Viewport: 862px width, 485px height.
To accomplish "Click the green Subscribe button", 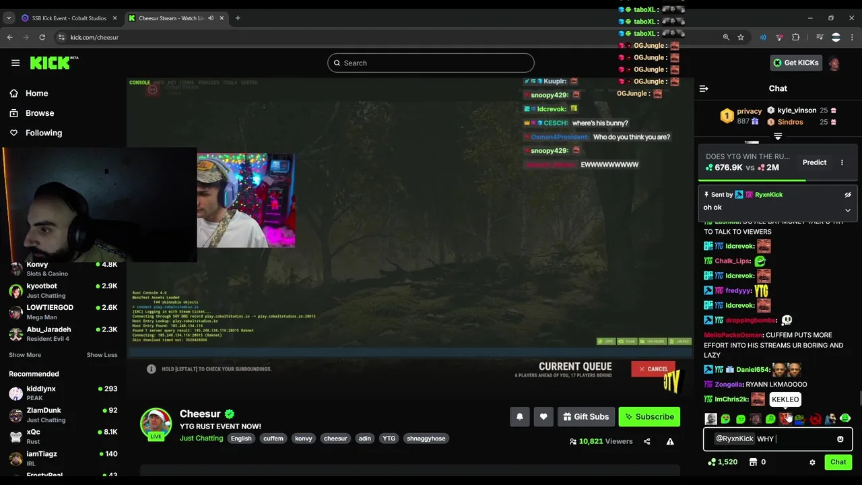I will tap(649, 417).
